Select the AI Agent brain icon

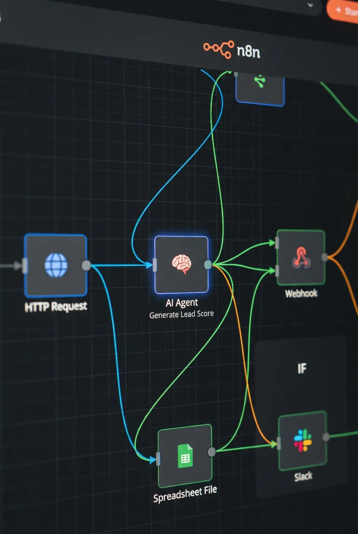(182, 262)
